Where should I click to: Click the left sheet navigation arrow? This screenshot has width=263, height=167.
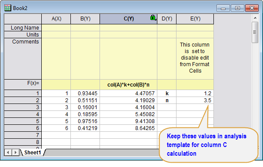(8, 152)
